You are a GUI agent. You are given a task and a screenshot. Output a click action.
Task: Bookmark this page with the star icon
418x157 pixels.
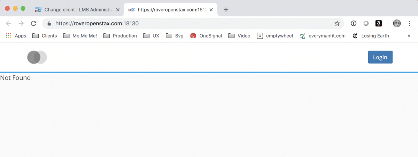[337, 23]
